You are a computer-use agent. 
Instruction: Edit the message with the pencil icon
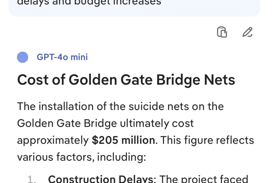[x=248, y=32]
